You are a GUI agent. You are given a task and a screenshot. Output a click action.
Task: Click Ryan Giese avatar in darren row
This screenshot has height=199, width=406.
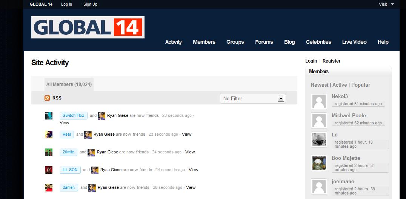pyautogui.click(x=92, y=188)
